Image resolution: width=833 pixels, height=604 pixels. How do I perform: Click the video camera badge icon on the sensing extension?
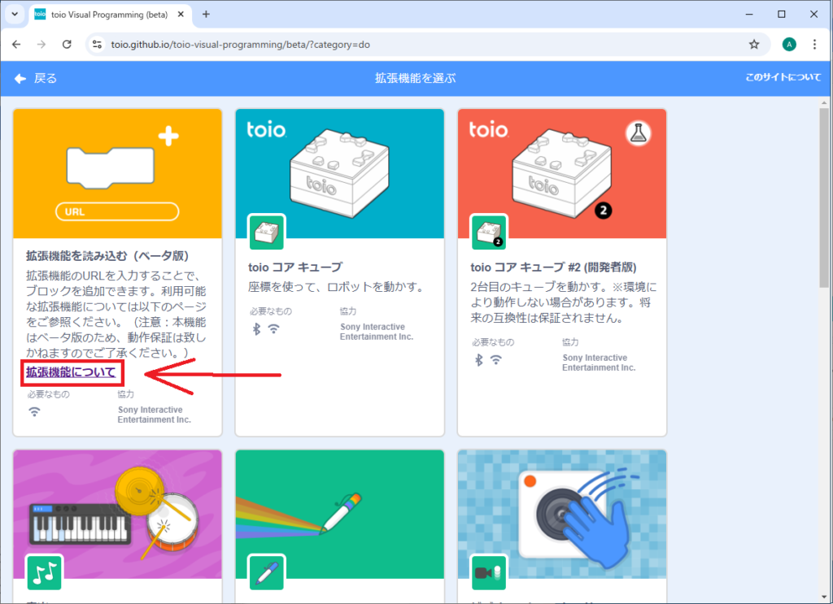490,572
